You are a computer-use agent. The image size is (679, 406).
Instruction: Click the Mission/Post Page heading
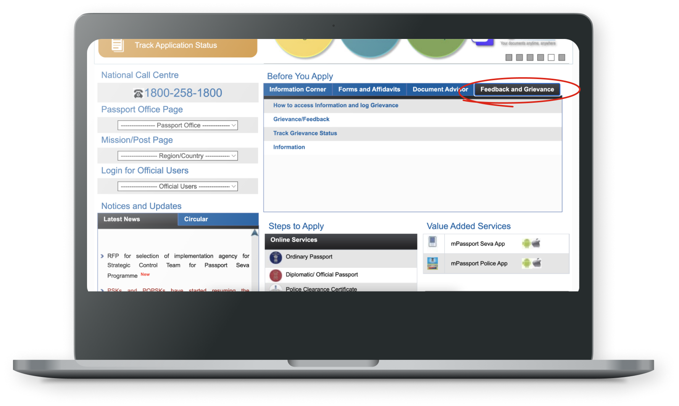(x=137, y=140)
